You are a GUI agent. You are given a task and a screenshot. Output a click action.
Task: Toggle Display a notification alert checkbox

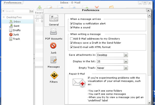[x=71, y=23]
